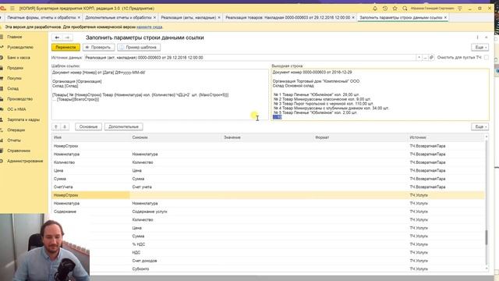Sort by the Имя column header
Screen dimensions: 499x281
tap(91, 137)
